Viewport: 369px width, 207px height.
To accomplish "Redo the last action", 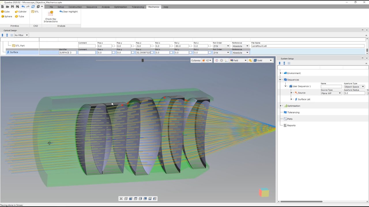I will pyautogui.click(x=28, y=7).
